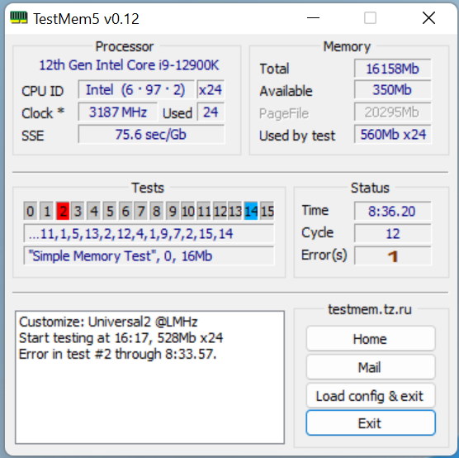This screenshot has width=459, height=458.
Task: Click the testmem.tz.ru group label
Action: [x=370, y=309]
